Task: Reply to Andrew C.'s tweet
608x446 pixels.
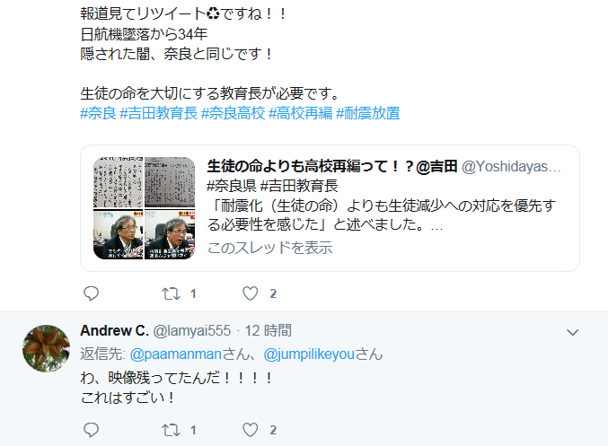Action: (x=91, y=430)
